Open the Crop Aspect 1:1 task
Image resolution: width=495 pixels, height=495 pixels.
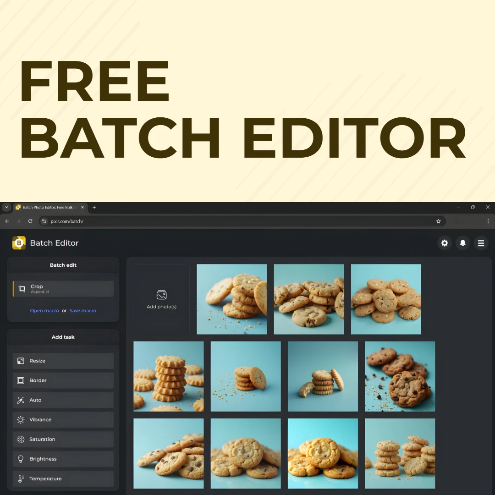click(63, 289)
